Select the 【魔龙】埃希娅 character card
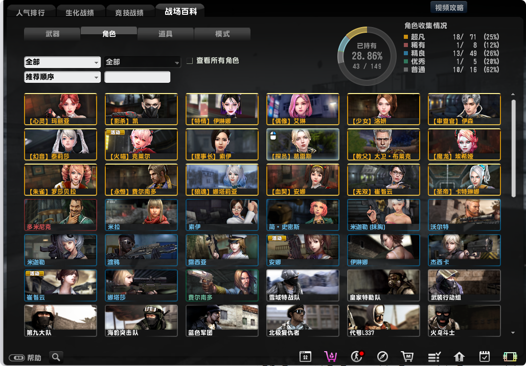The height and width of the screenshot is (366, 526). 464,144
